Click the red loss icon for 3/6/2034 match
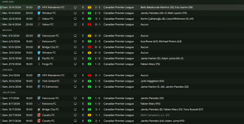 [89, 76]
